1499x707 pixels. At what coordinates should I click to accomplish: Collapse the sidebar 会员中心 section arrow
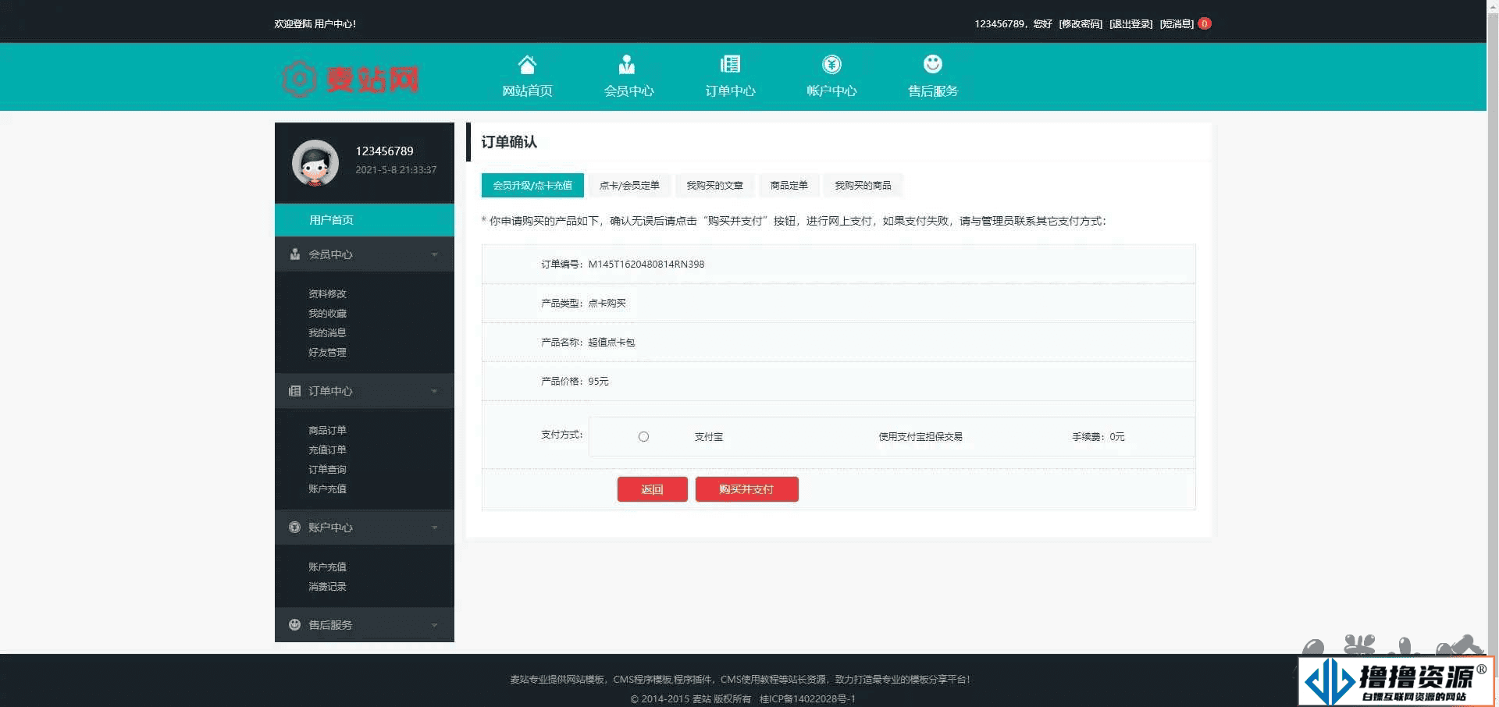[x=435, y=254]
